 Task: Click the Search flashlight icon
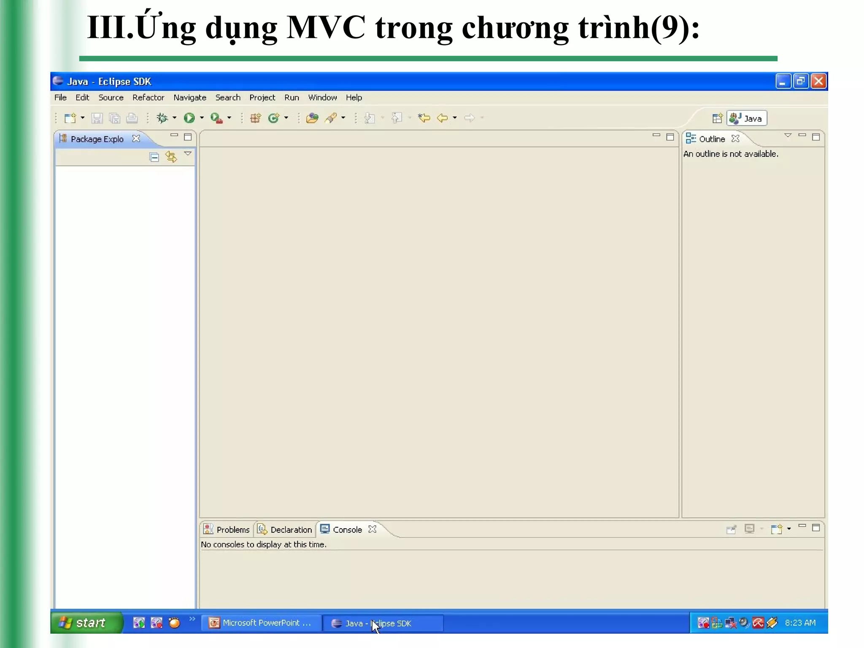click(331, 118)
